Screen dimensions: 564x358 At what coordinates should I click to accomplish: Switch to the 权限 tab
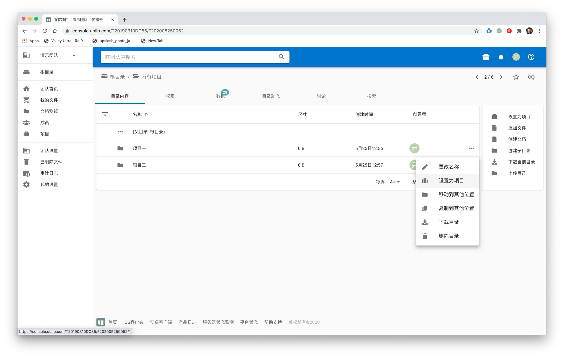coord(170,96)
